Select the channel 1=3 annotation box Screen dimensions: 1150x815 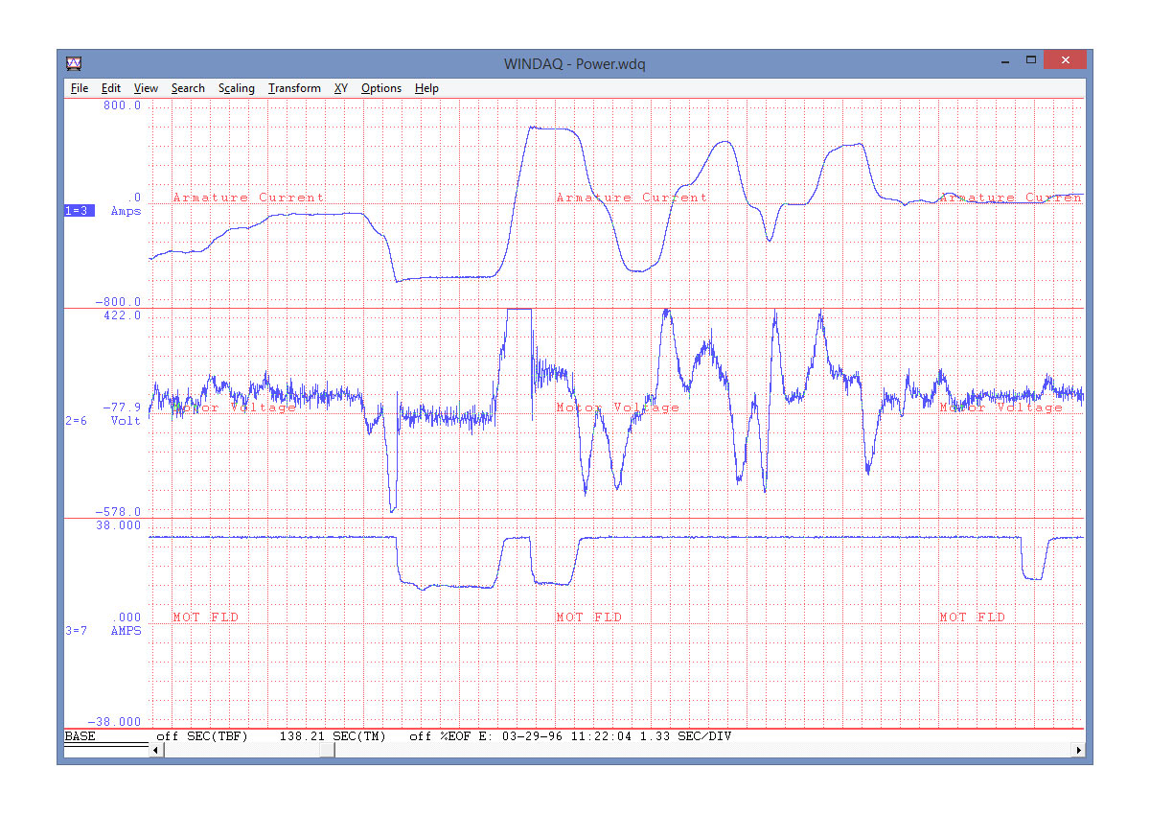pyautogui.click(x=79, y=211)
